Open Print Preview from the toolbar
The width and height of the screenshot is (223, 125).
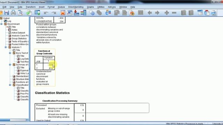click(x=20, y=13)
